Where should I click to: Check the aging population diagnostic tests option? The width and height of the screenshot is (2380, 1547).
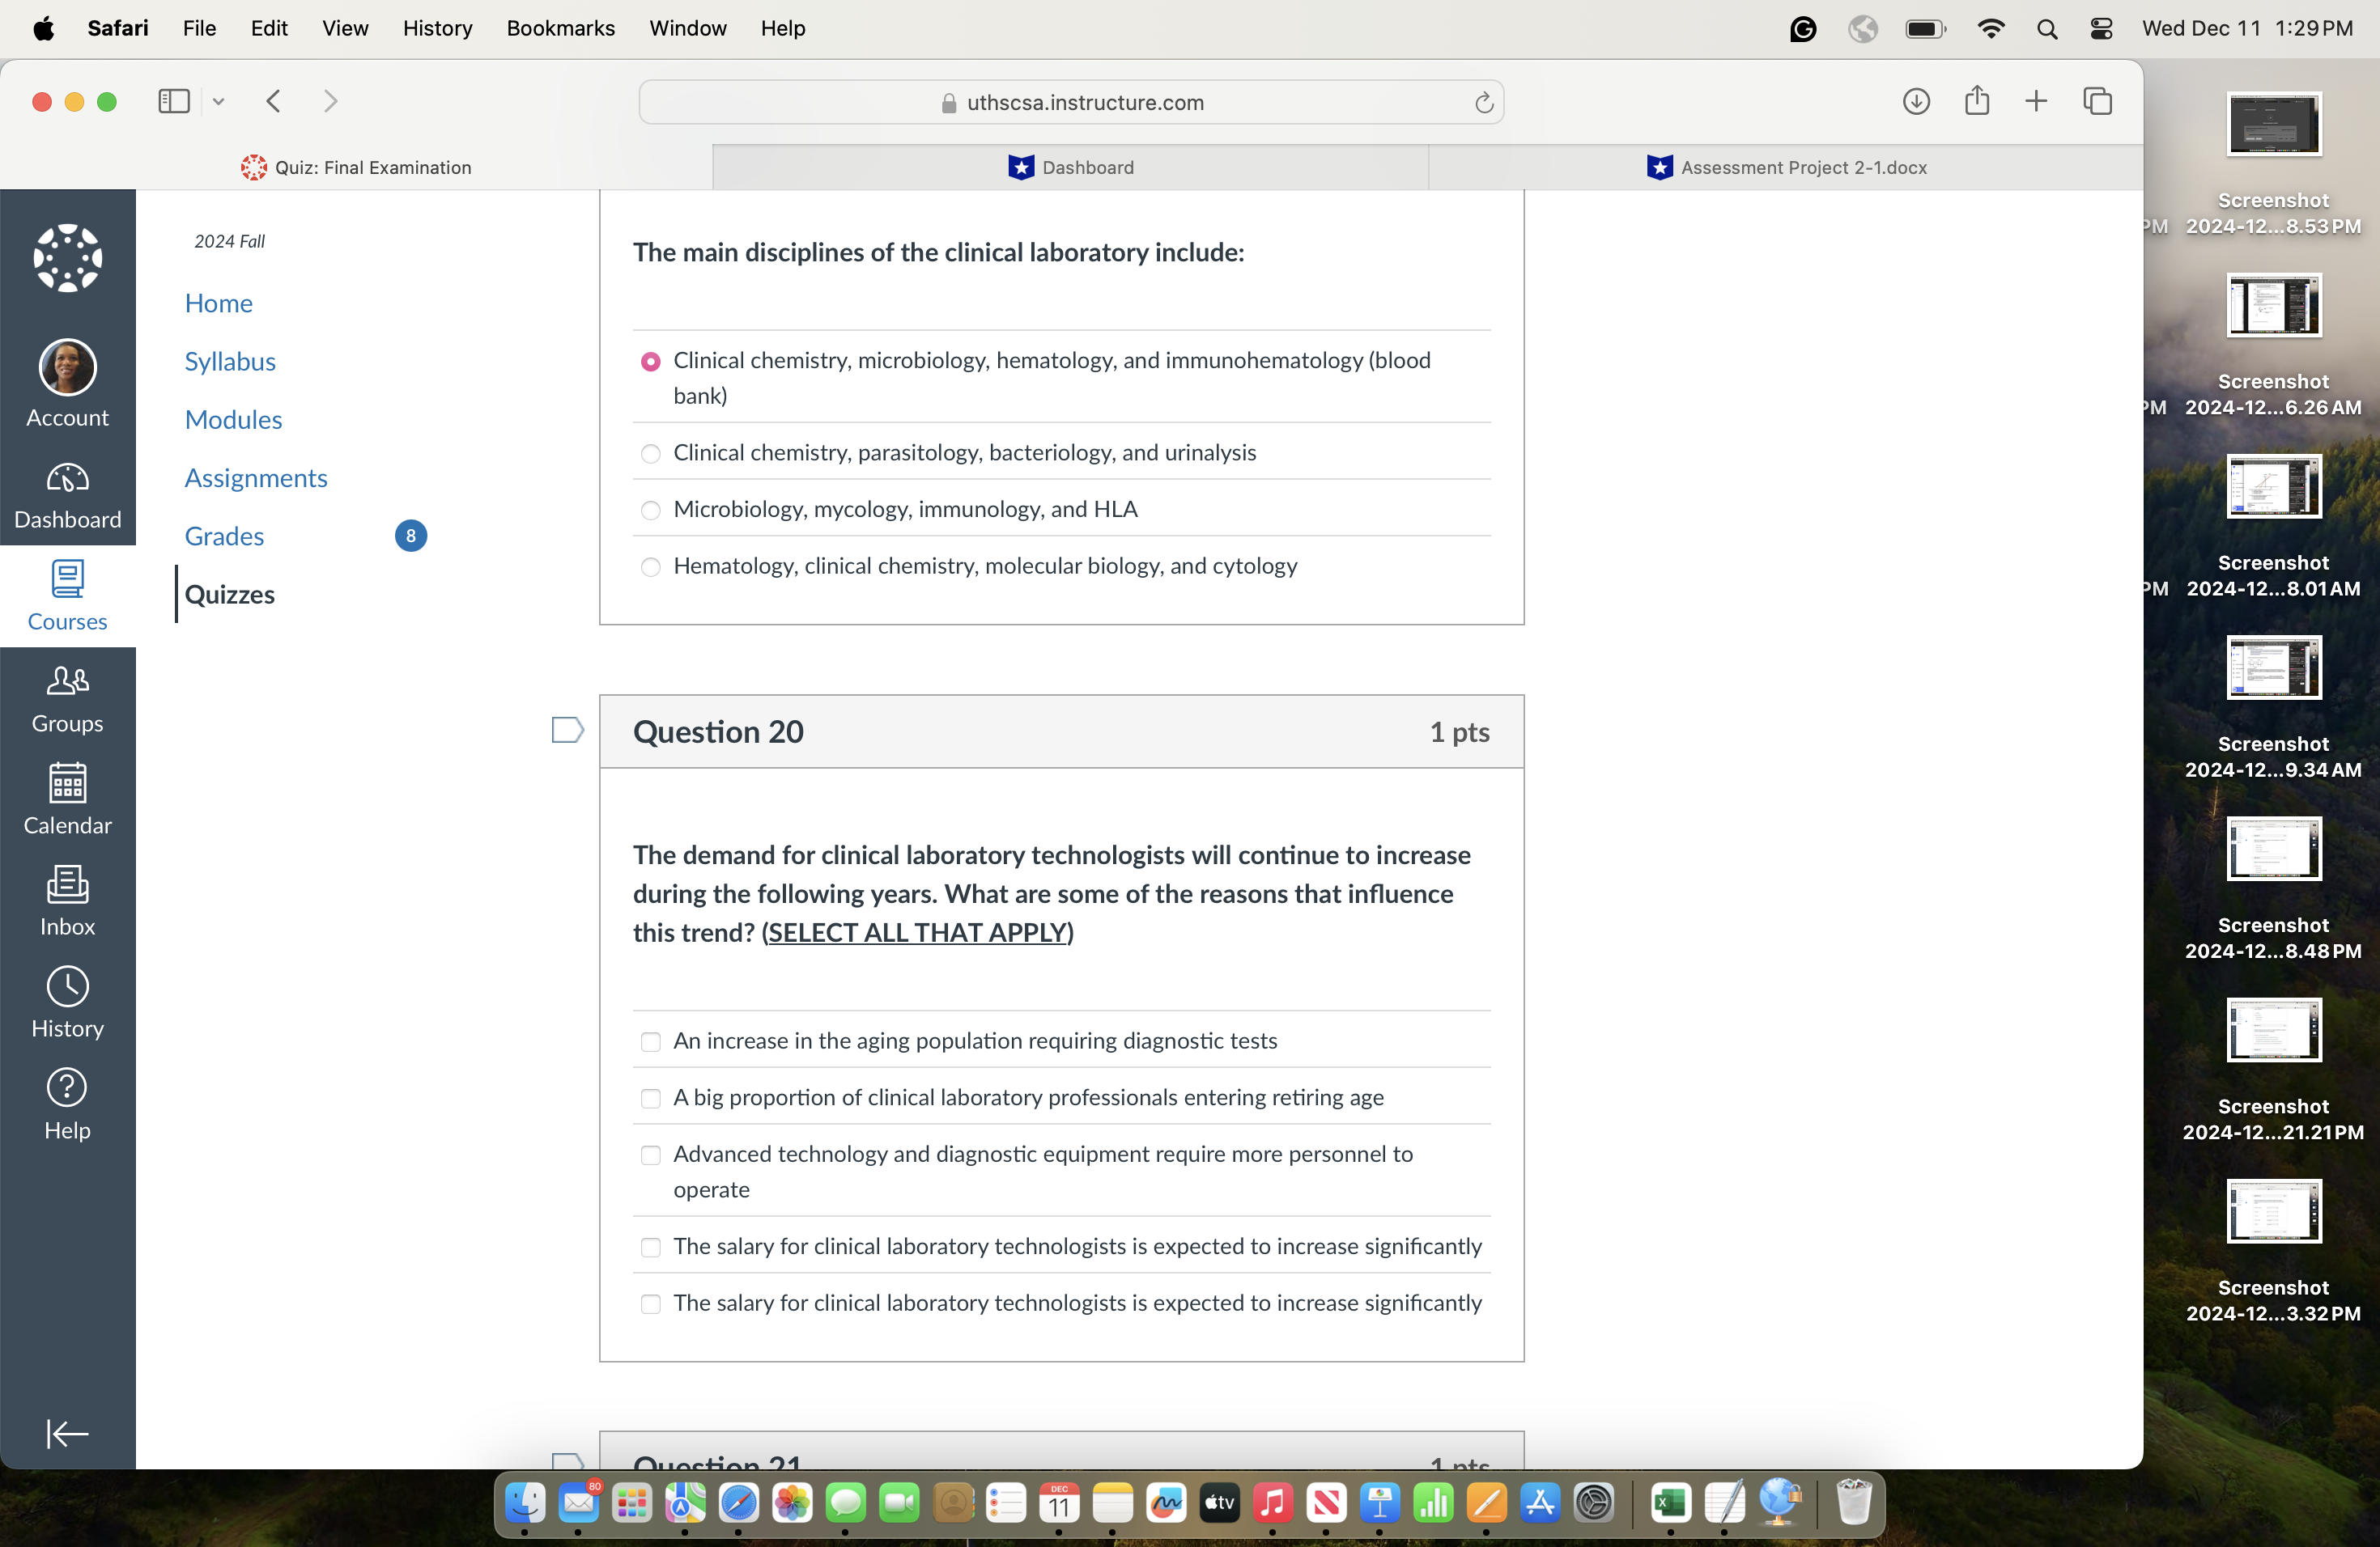651,1041
